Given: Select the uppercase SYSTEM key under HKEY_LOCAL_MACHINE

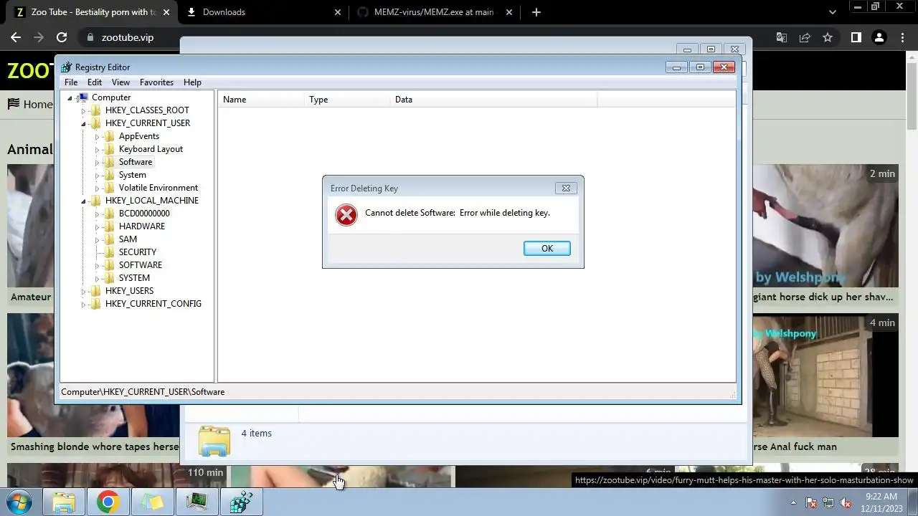Looking at the screenshot, I should tap(134, 278).
